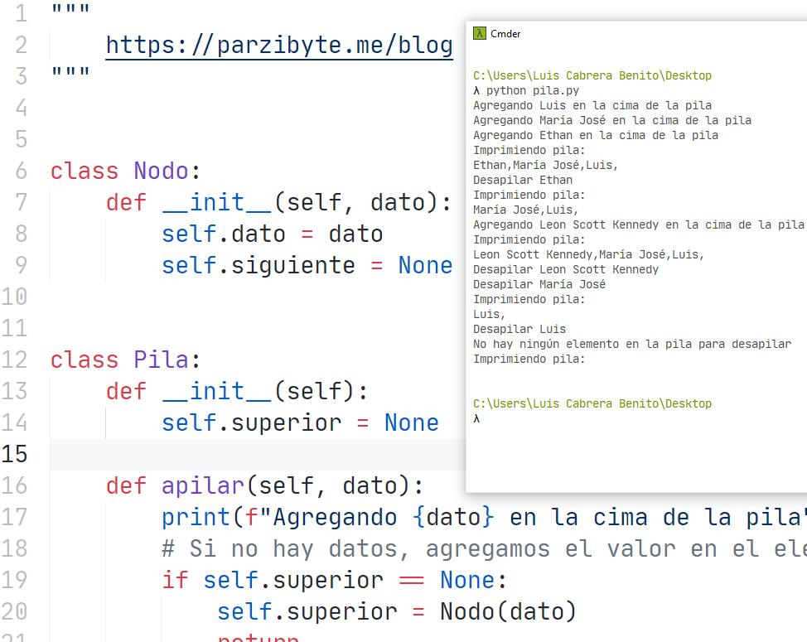Click the closing triple quotes on line 3

click(x=70, y=71)
